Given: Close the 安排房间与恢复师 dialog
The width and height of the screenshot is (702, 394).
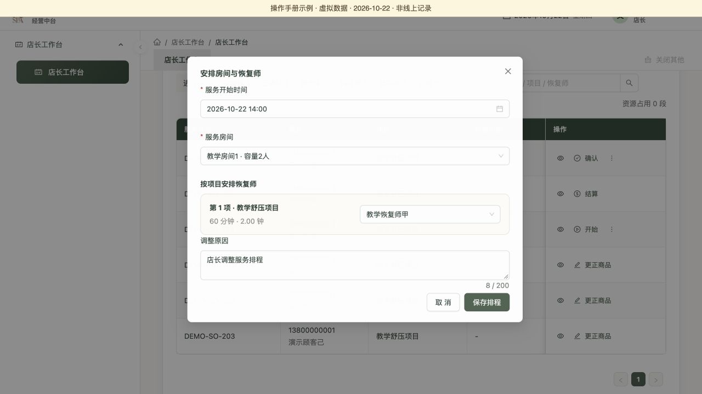Looking at the screenshot, I should click(x=508, y=71).
